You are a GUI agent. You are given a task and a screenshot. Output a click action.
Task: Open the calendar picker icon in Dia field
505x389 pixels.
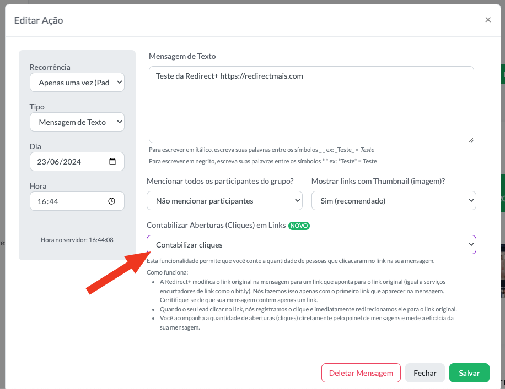[112, 161]
